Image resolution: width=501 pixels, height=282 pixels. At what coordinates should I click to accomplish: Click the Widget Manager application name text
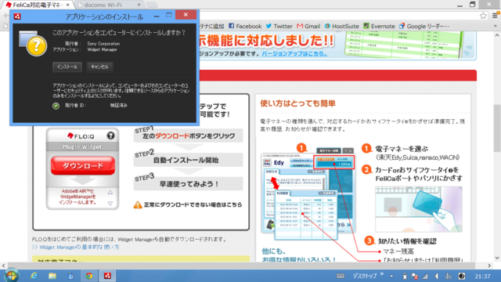coord(103,49)
